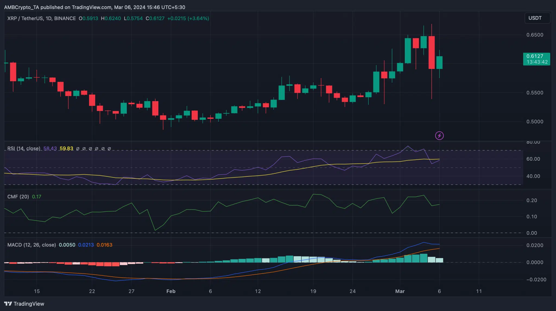Open the RSI (14, close) indicator label
Screen dimensions: 556x311
tap(24, 148)
